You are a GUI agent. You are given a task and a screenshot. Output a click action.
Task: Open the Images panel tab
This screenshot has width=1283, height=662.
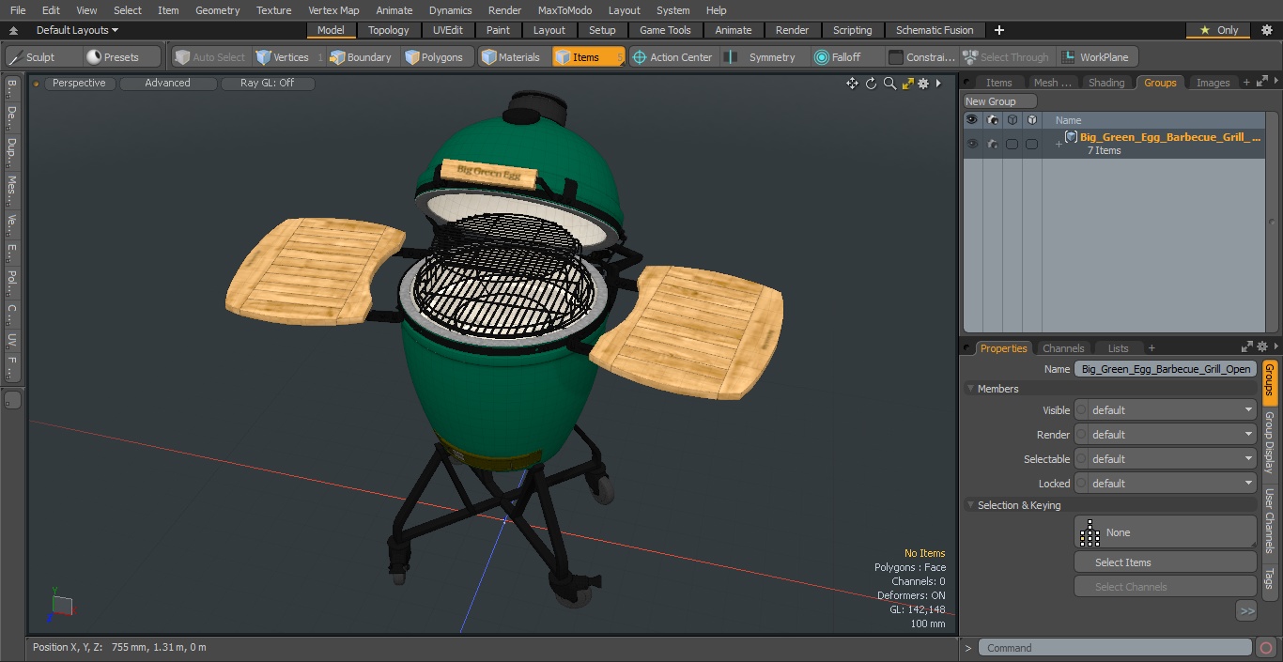(x=1213, y=83)
